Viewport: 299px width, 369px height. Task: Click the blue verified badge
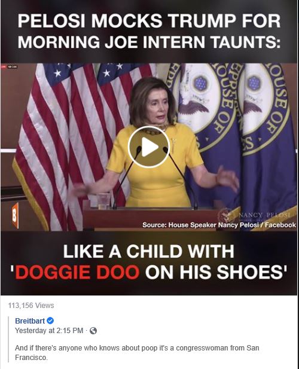coord(50,321)
